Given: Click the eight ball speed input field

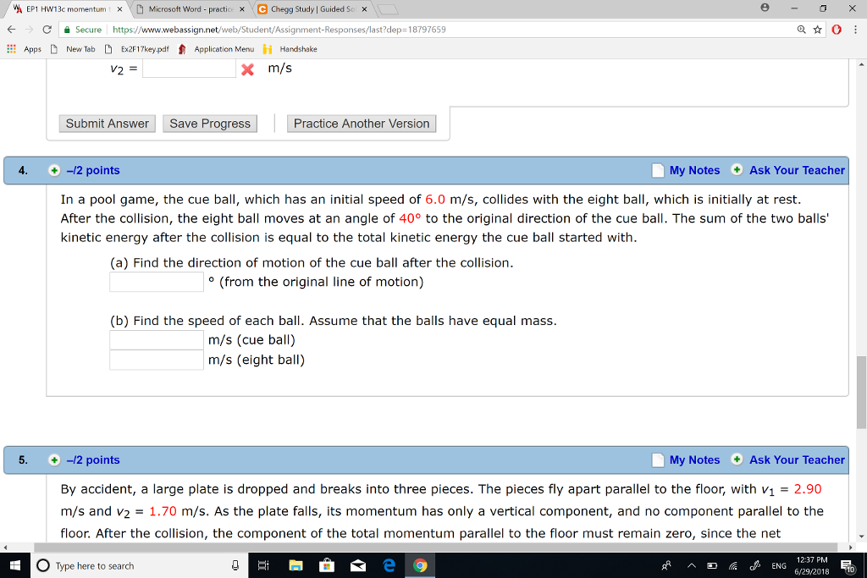Looking at the screenshot, I should coord(157,360).
